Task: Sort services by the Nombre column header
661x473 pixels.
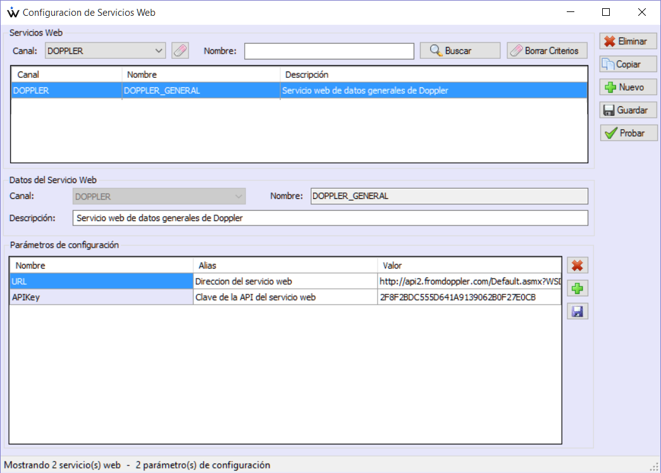Action: click(201, 75)
